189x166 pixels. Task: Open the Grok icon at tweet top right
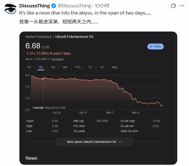173,6
